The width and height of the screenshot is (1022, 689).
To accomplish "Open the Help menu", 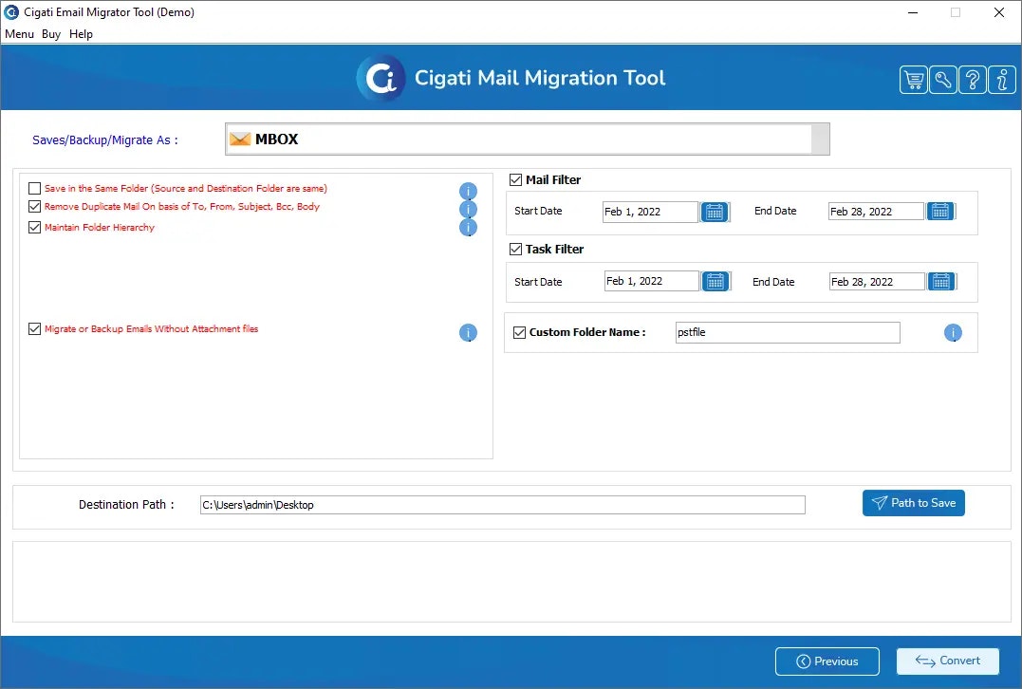I will coord(81,34).
